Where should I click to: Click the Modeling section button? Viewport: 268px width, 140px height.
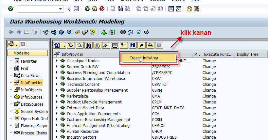[27, 53]
